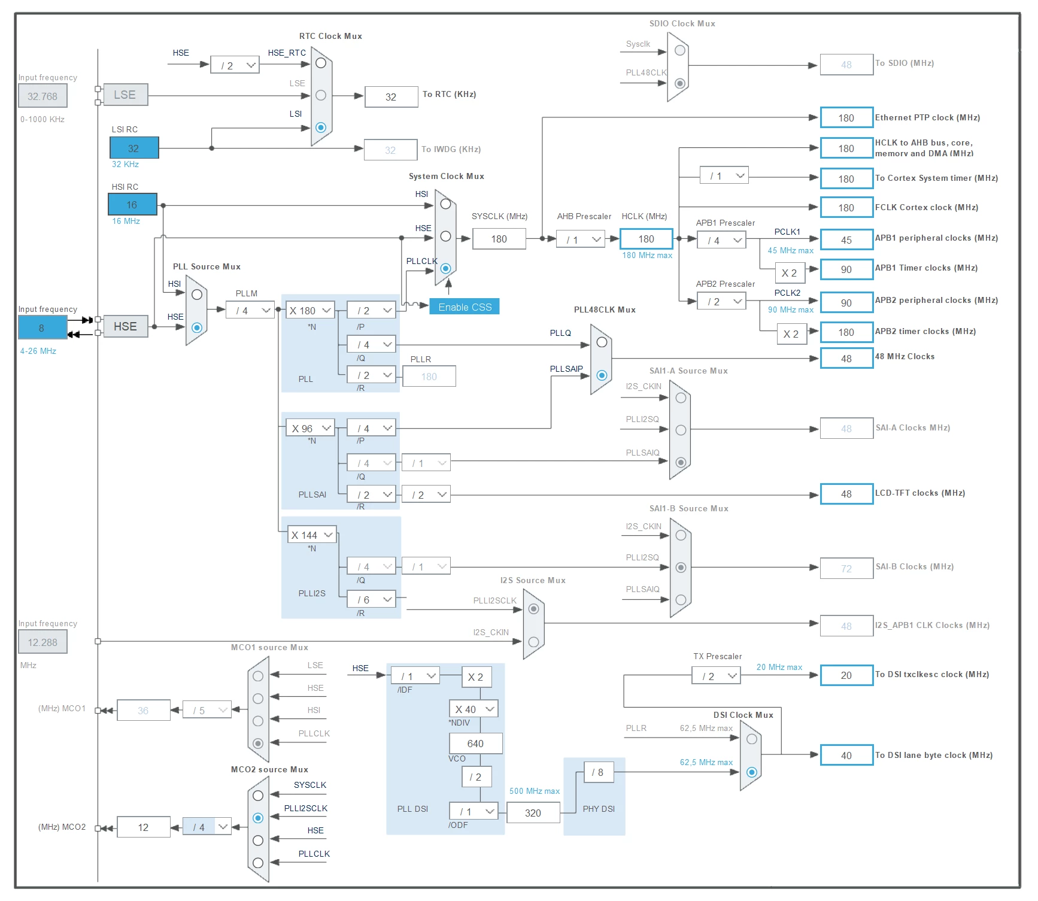Screen dimensions: 1038x901
Task: Select PLLCLK in MCO2 source Mux
Action: pos(258,863)
